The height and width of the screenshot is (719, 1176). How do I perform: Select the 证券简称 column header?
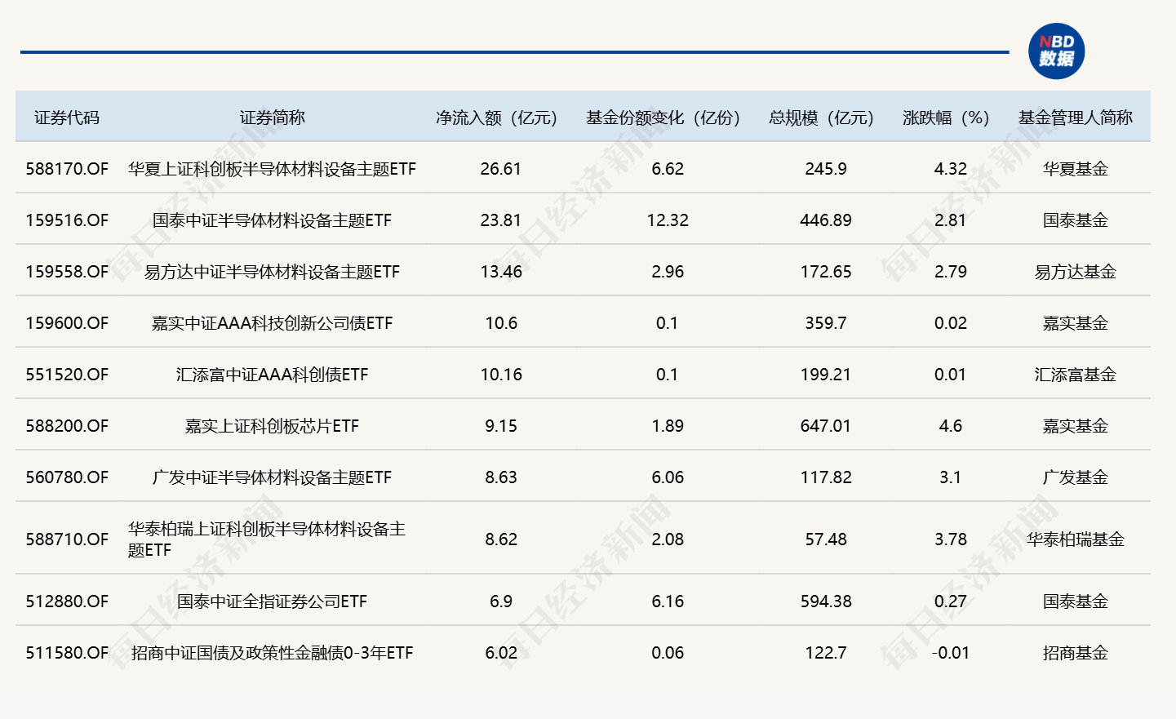pyautogui.click(x=273, y=118)
